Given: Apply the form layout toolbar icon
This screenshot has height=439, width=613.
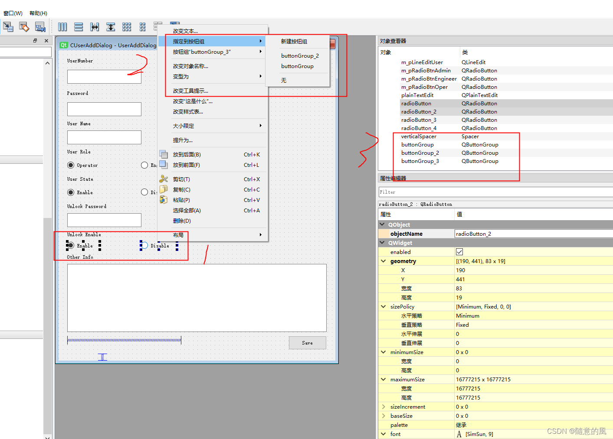Looking at the screenshot, I should click(x=143, y=27).
